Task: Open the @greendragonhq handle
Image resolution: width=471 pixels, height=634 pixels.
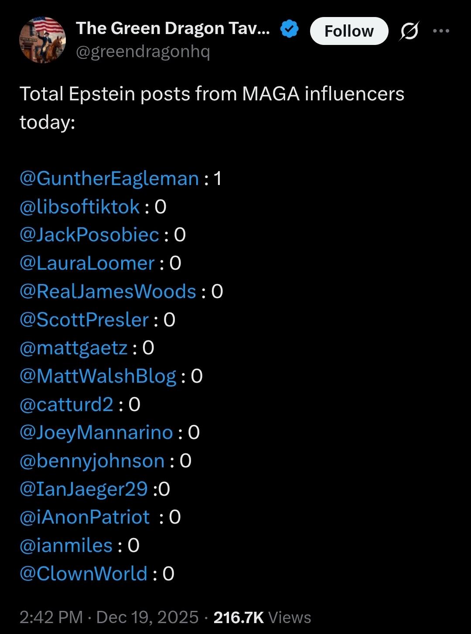Action: click(x=143, y=52)
